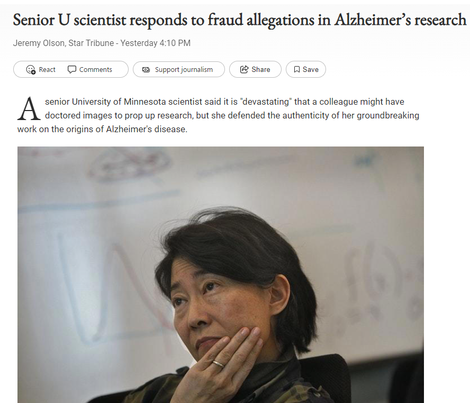Screen dimensions: 470x403
Task: Click the word groundbreaking in the paragraph
Action: tap(388, 116)
